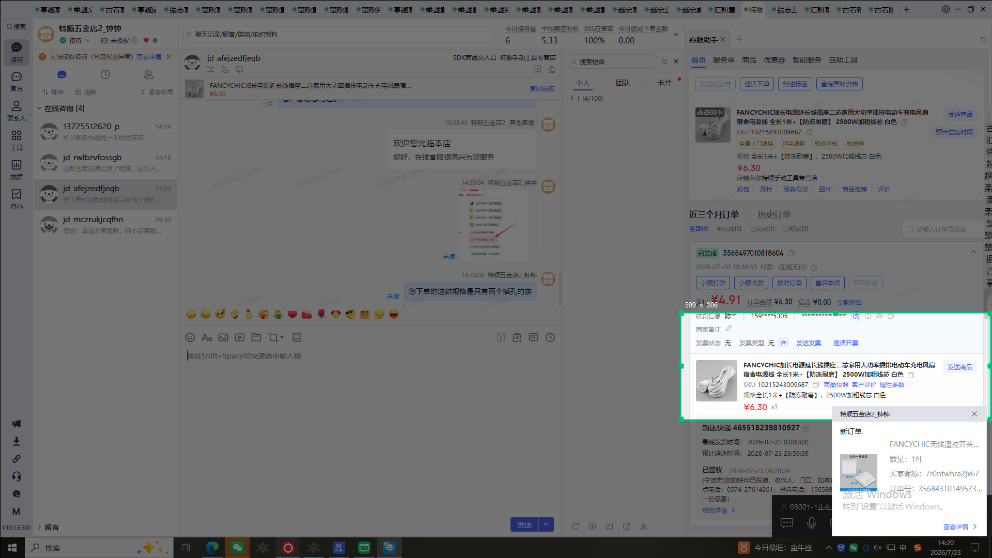Reveal hidden recipient info with eye icon
This screenshot has height=558, width=992.
pos(879,316)
